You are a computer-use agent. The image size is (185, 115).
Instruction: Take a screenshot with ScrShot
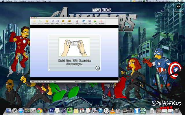click(69, 22)
